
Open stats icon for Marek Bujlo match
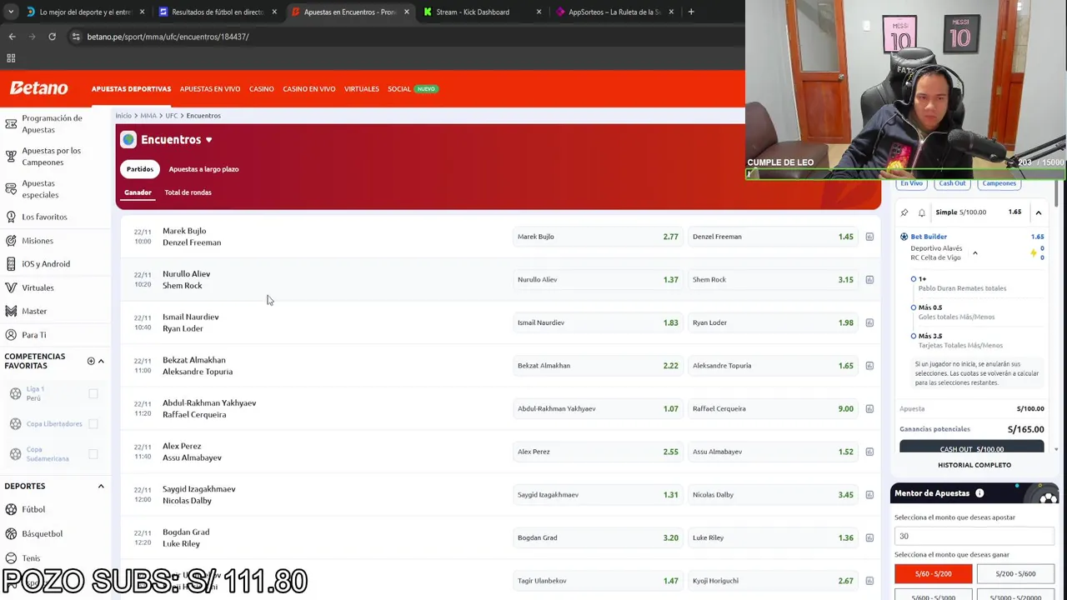pyautogui.click(x=869, y=237)
